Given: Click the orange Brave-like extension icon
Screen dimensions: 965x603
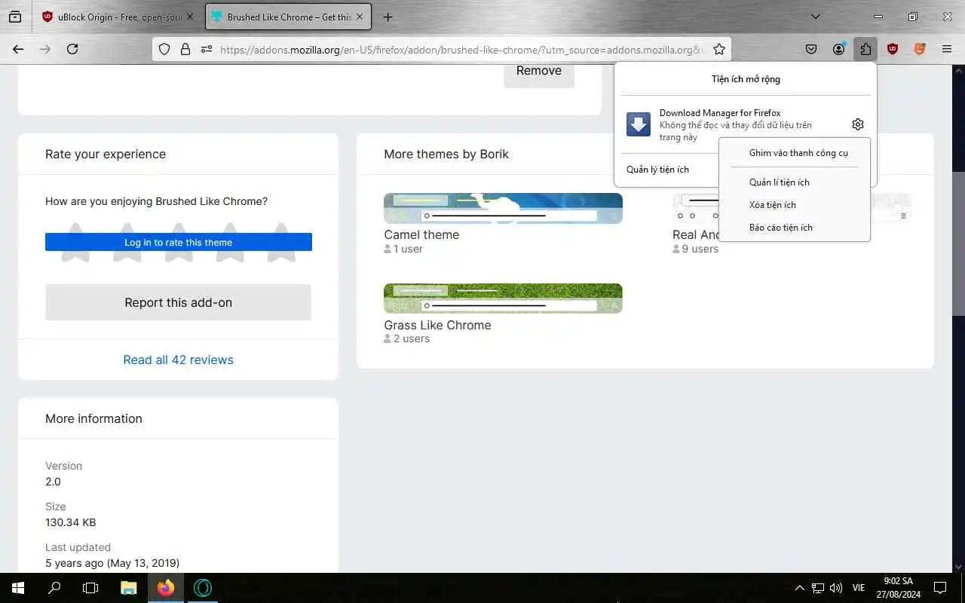Looking at the screenshot, I should [920, 49].
